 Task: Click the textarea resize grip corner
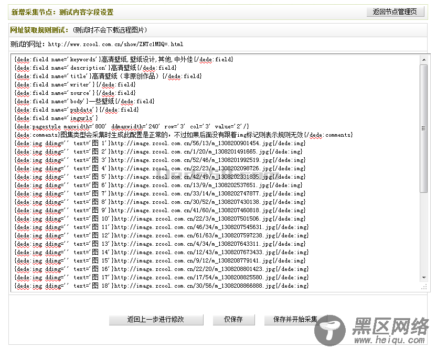coord(424,287)
